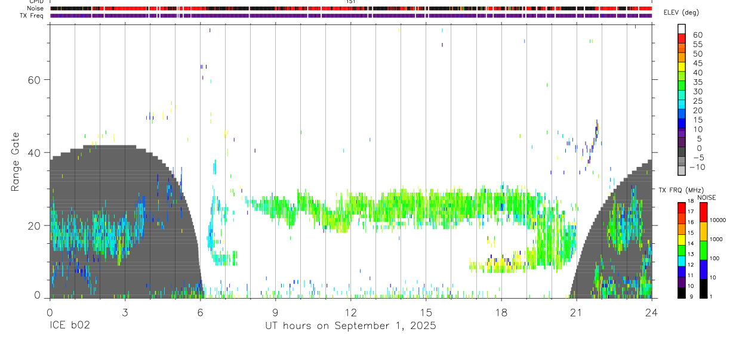Viewport: 733px width, 338px height.
Task: Click x-axis tick label '9'
Action: pyautogui.click(x=275, y=312)
